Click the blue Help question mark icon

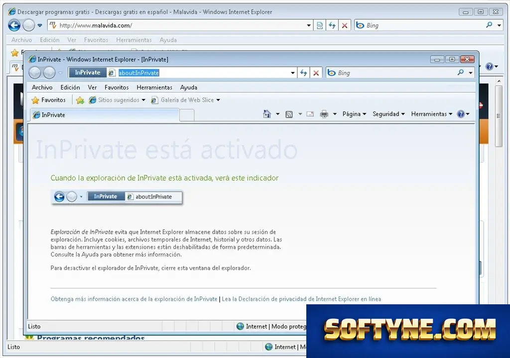coord(461,114)
